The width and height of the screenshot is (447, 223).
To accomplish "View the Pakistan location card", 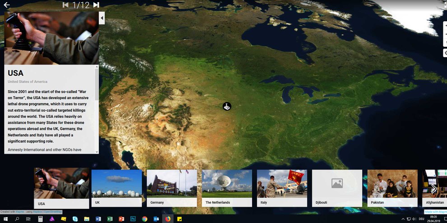I will (x=392, y=188).
